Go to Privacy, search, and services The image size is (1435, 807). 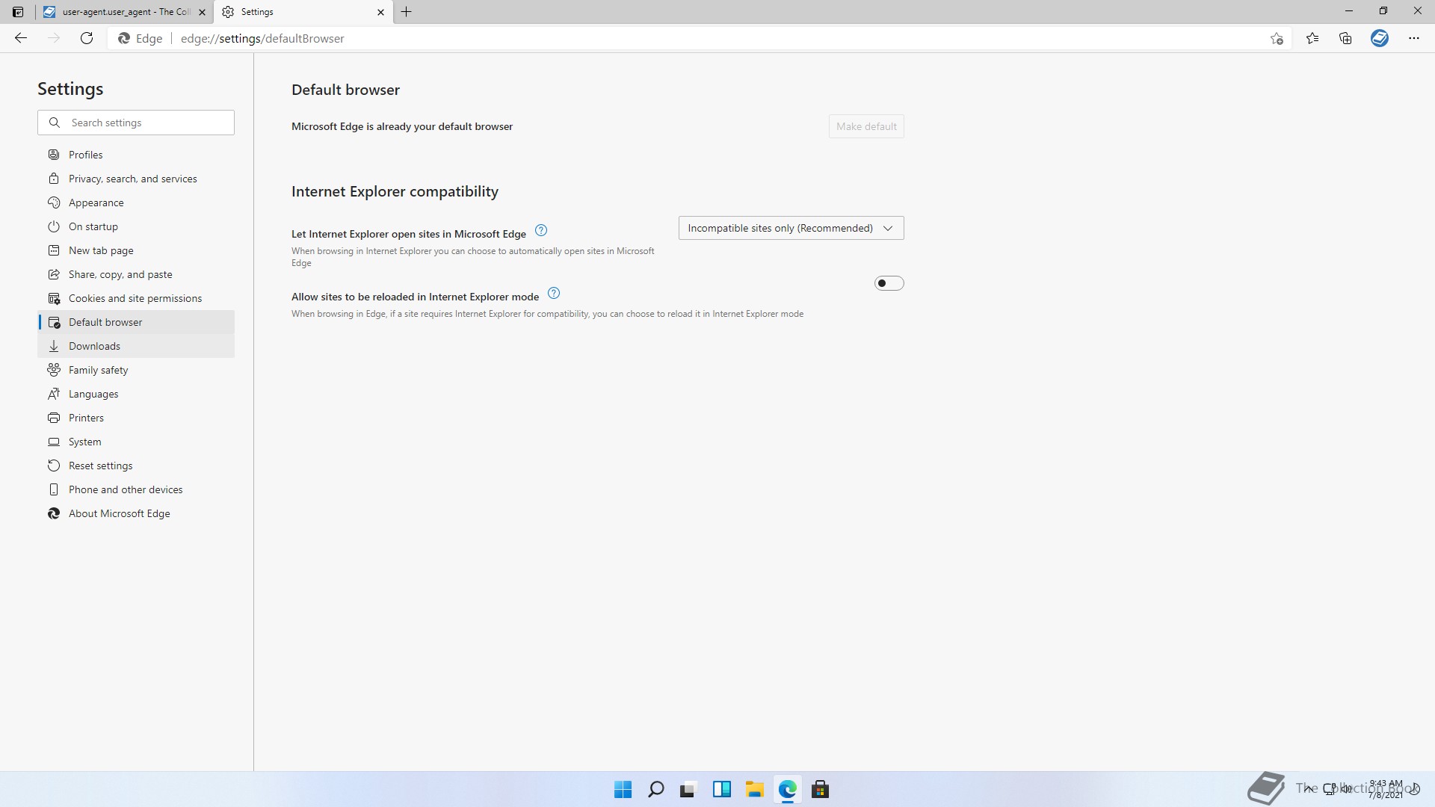tap(132, 179)
